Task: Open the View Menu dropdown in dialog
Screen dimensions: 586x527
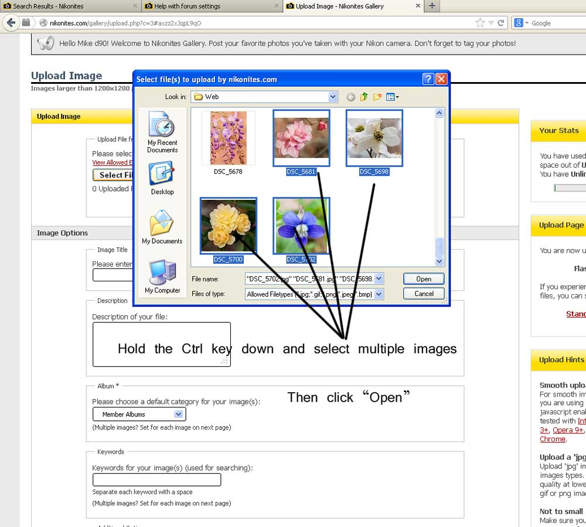Action: [x=393, y=97]
